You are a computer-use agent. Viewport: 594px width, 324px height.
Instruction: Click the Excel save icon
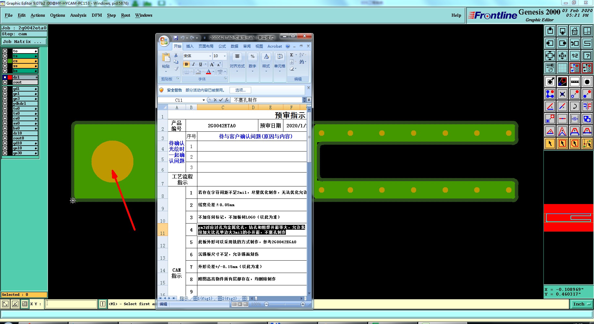coord(175,38)
